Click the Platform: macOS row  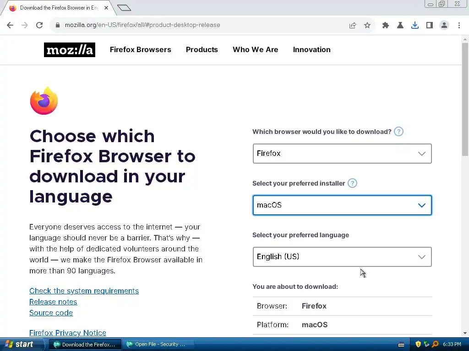pyautogui.click(x=343, y=325)
